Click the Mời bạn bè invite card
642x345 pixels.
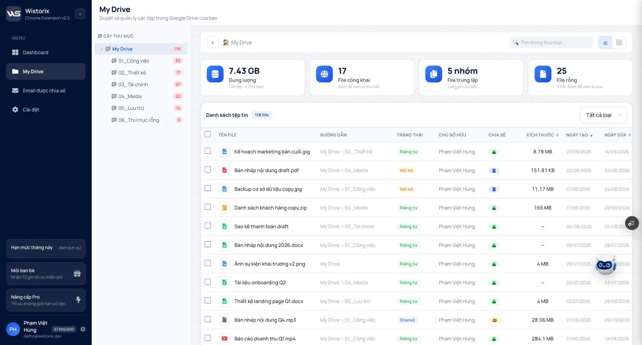(46, 274)
